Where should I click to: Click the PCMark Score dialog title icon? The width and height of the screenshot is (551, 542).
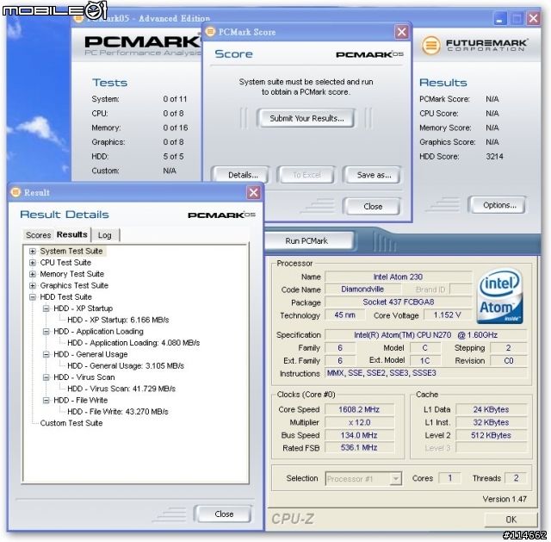(210, 32)
